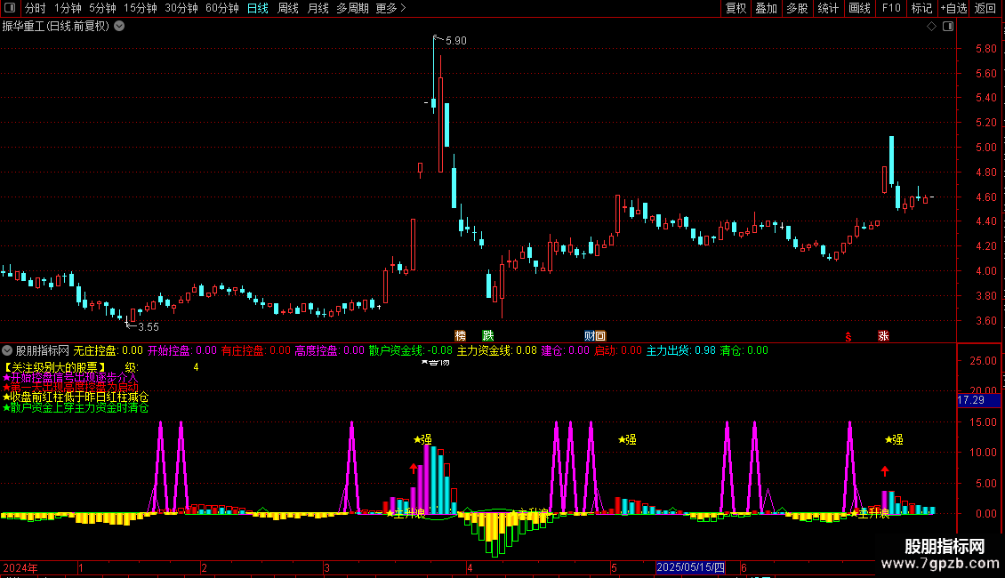Click the 2024年 year label
This screenshot has width=1005, height=578.
[x=20, y=567]
